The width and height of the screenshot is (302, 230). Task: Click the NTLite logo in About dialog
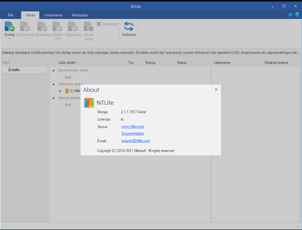(89, 103)
